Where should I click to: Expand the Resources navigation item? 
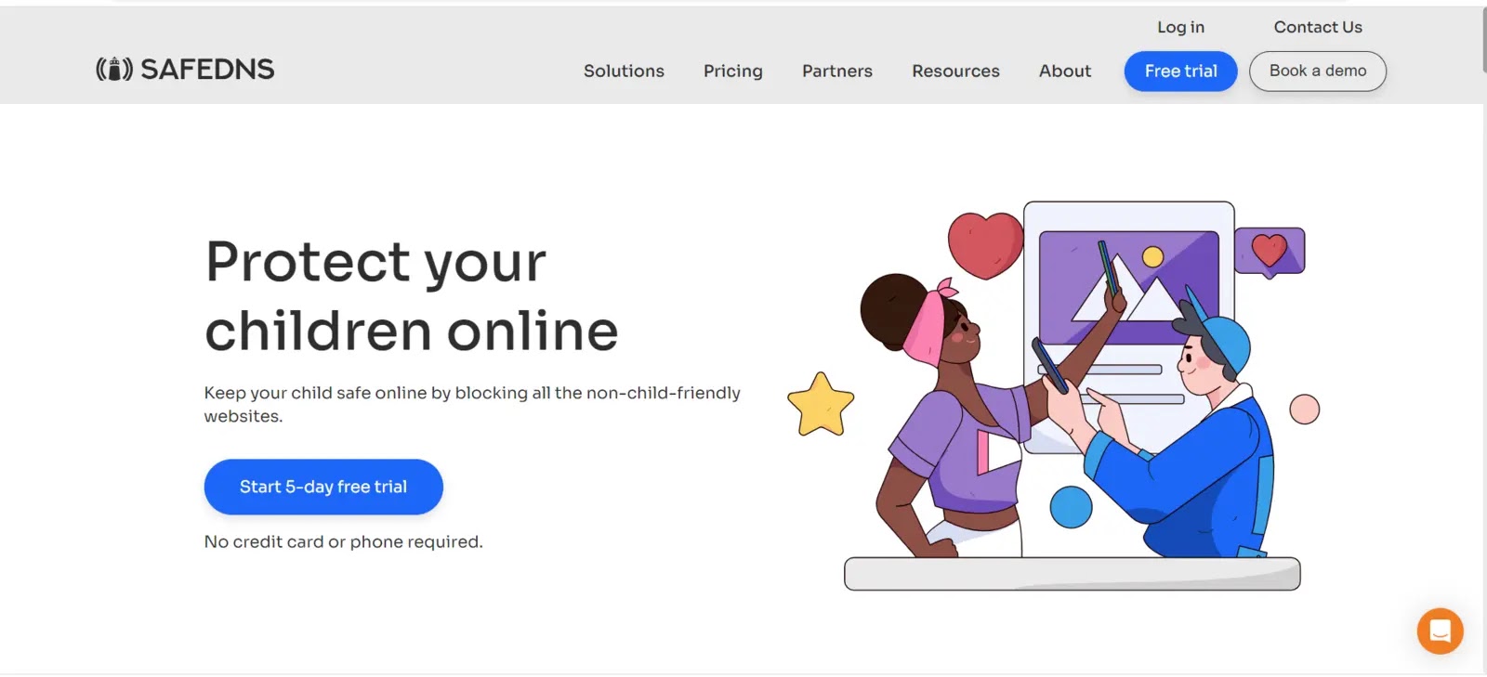955,71
